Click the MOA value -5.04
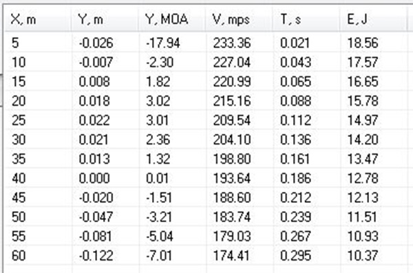 tap(160, 236)
